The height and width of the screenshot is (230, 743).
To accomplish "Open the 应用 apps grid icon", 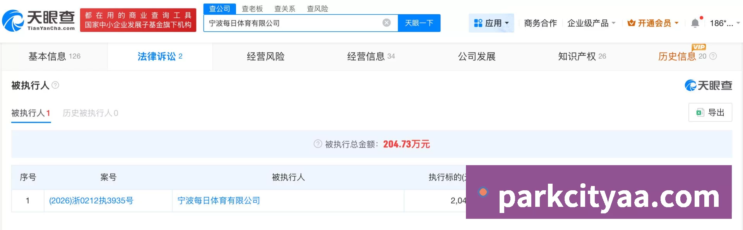I will pyautogui.click(x=478, y=23).
